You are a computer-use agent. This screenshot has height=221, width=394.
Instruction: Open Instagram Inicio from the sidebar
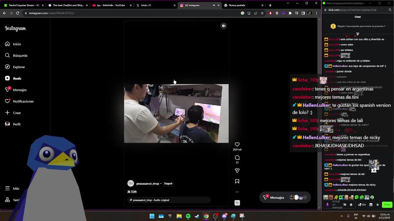(x=13, y=44)
